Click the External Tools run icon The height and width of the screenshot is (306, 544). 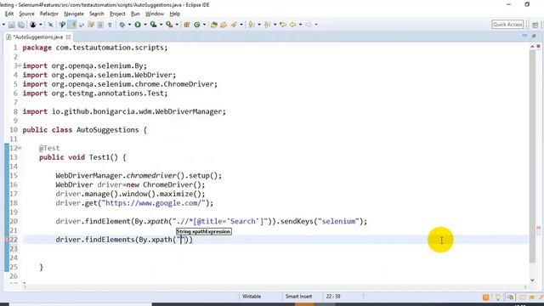pos(169,25)
